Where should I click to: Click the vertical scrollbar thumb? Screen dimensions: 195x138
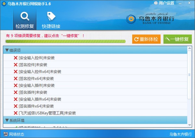[189, 75]
